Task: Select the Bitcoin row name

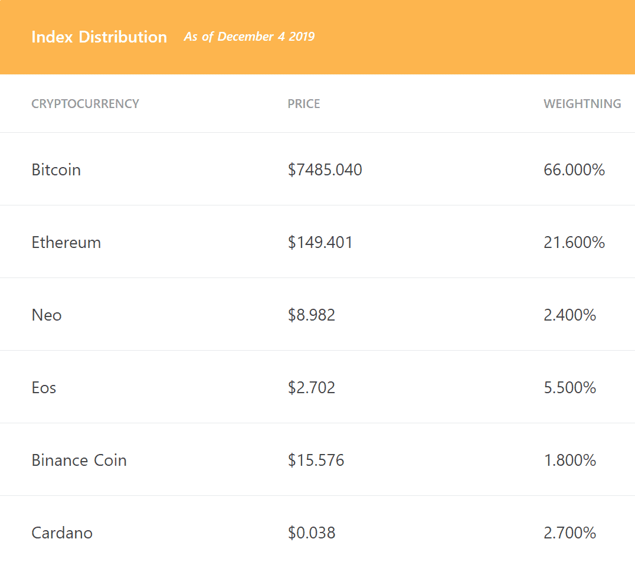Action: (x=56, y=169)
